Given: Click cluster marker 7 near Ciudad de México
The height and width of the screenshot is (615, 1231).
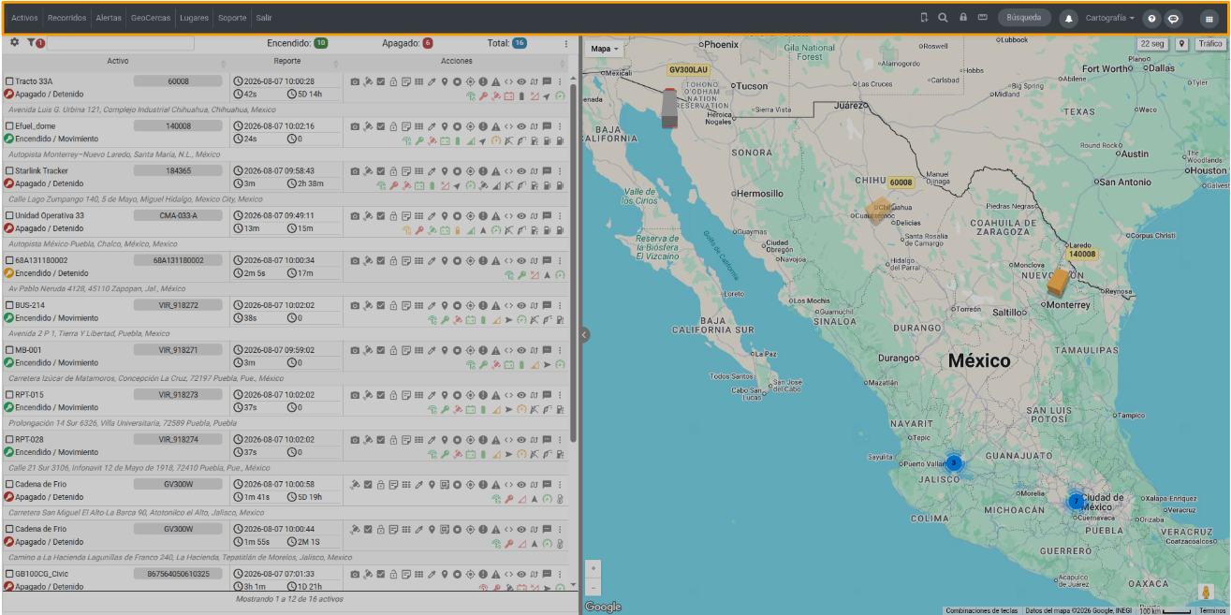Looking at the screenshot, I should [x=1076, y=502].
